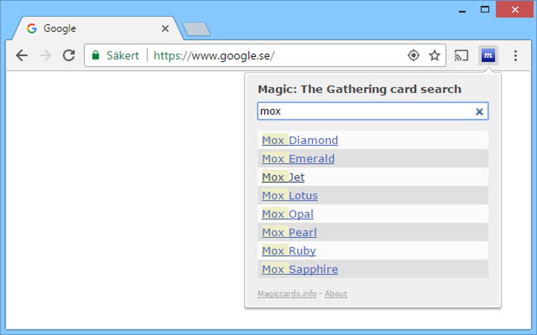Clear the search field with the X

point(479,111)
